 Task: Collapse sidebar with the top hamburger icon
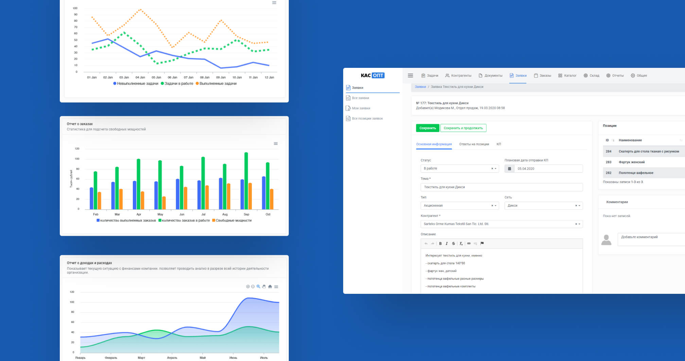click(410, 76)
